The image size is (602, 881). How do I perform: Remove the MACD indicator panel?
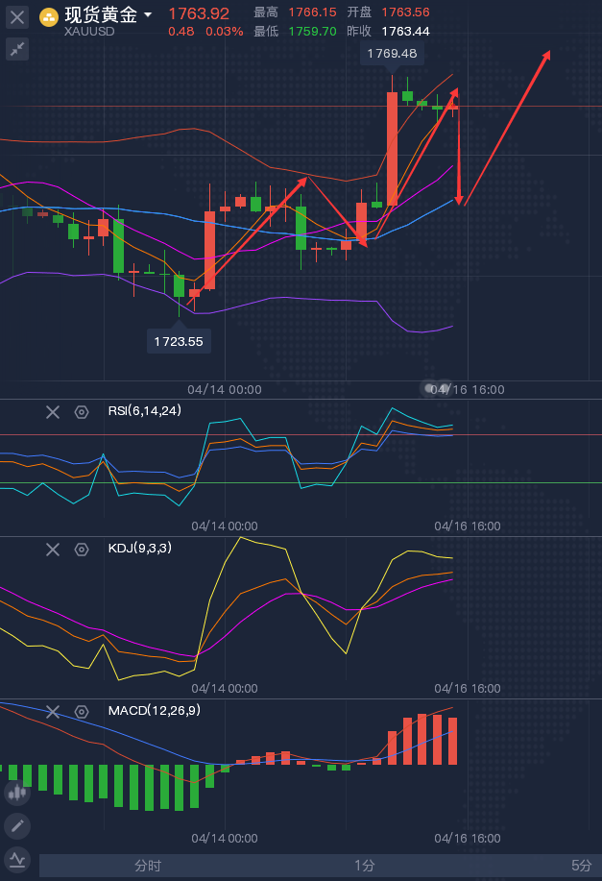click(x=53, y=712)
